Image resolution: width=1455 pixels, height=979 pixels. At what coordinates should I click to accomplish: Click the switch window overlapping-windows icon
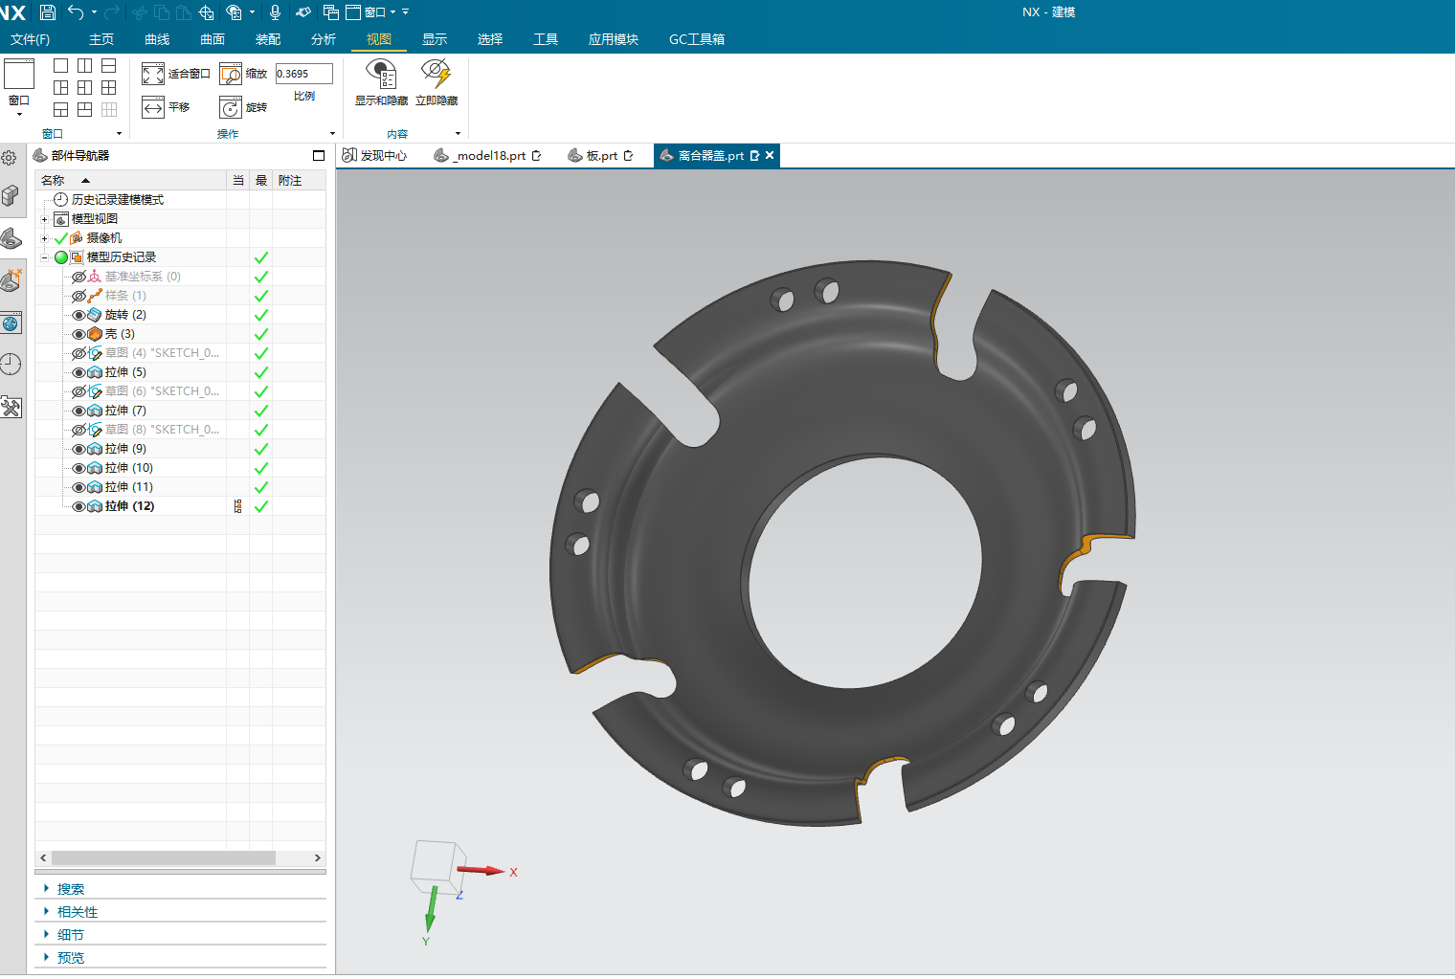[x=330, y=12]
